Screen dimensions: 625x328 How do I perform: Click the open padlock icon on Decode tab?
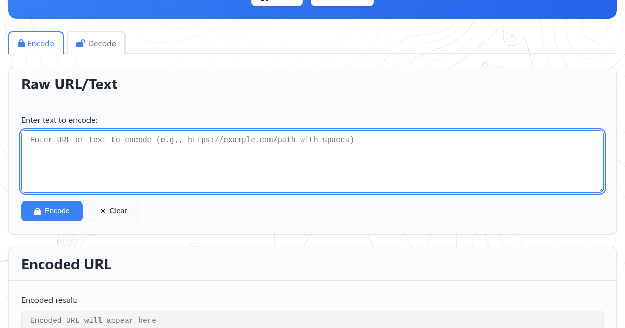tap(80, 44)
